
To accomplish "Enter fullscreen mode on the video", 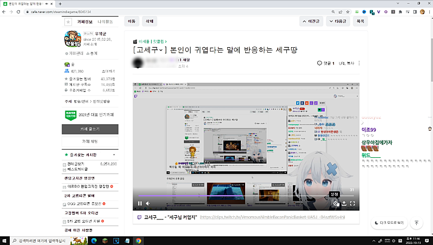I will 353,204.
